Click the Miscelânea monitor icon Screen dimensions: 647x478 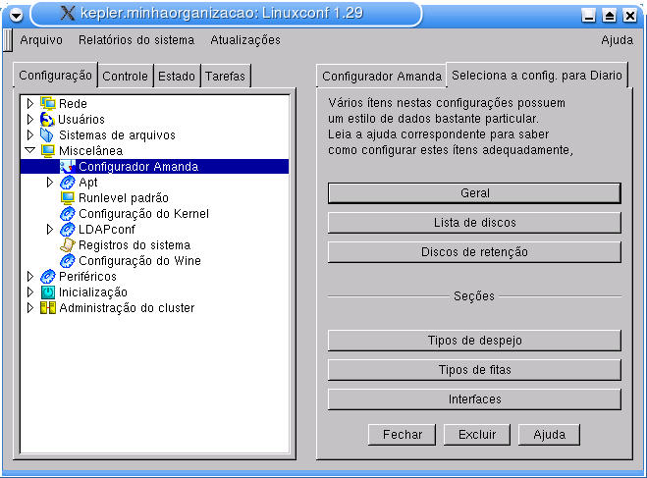point(48,150)
